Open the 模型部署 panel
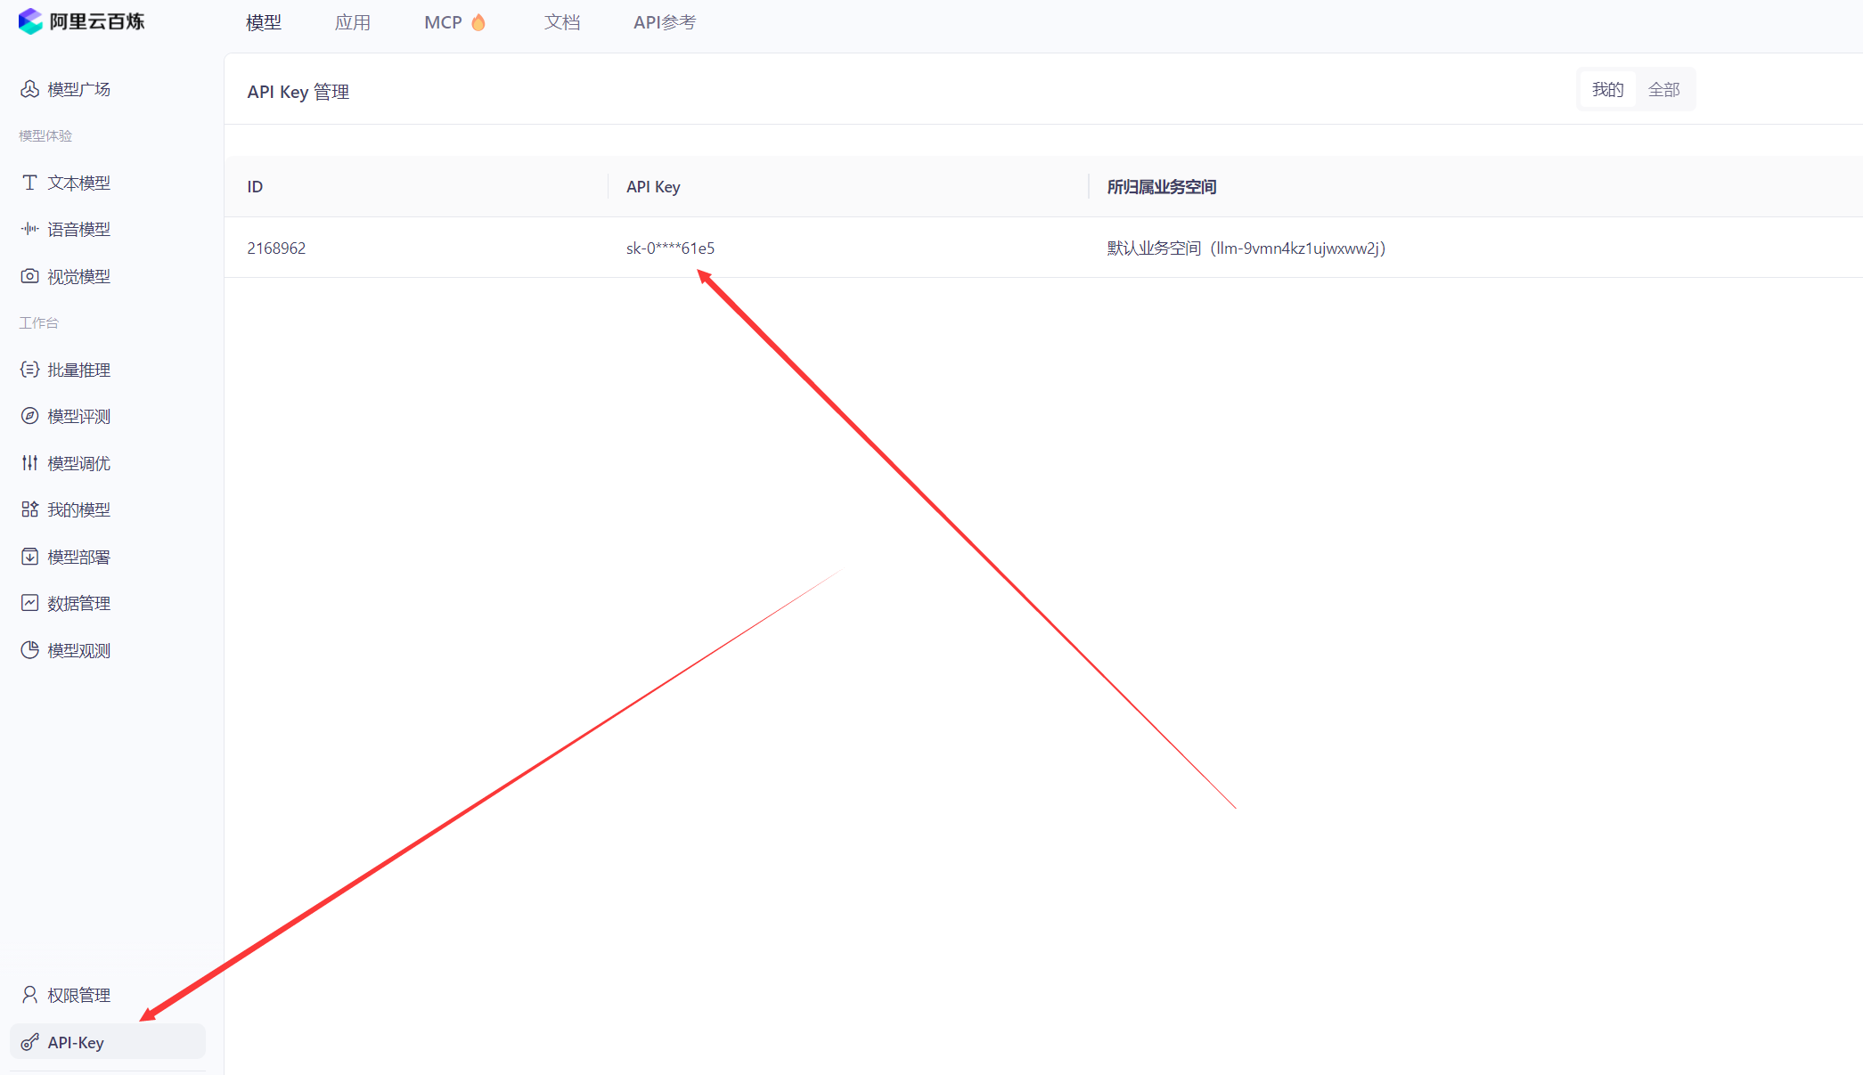The width and height of the screenshot is (1863, 1075). click(78, 557)
